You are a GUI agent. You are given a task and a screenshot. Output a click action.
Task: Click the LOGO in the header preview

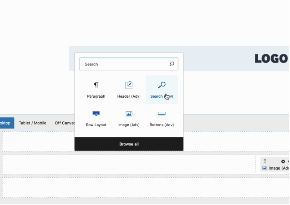coord(271,59)
